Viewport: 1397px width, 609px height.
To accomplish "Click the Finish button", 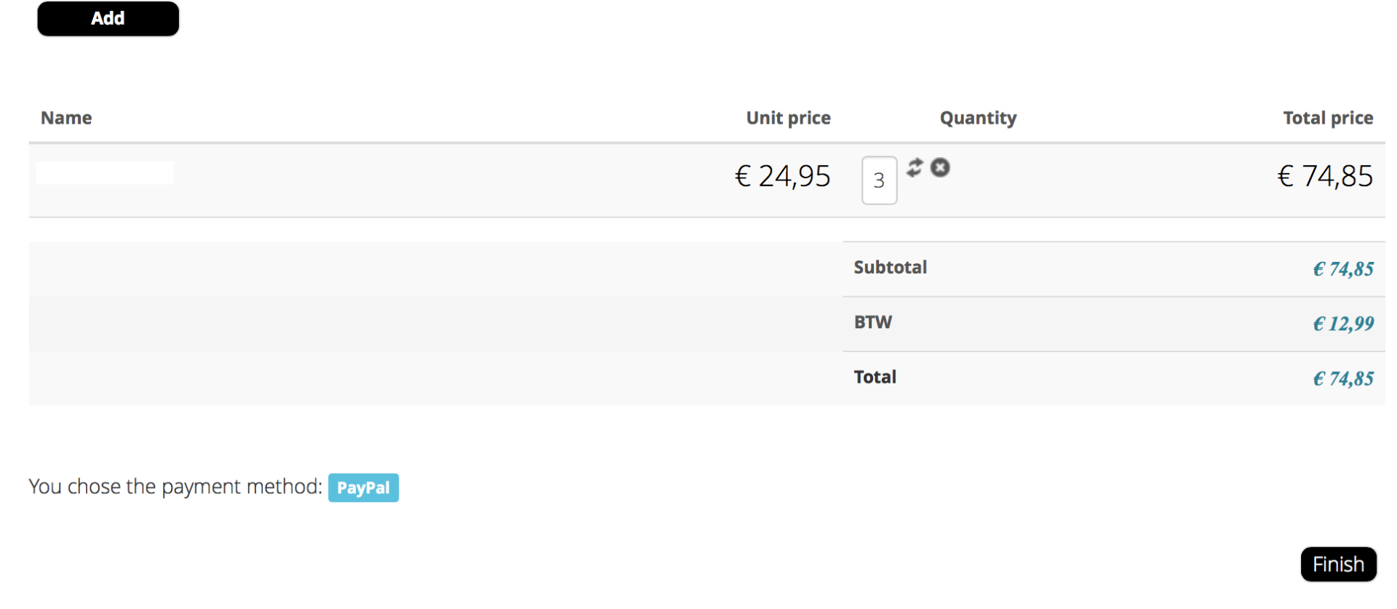I will pos(1337,564).
